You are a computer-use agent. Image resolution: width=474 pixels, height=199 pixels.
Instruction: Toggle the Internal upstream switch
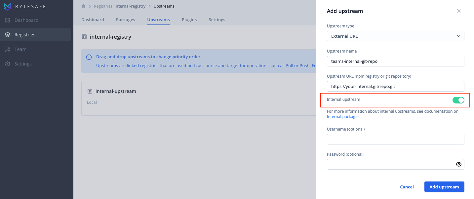coord(458,100)
